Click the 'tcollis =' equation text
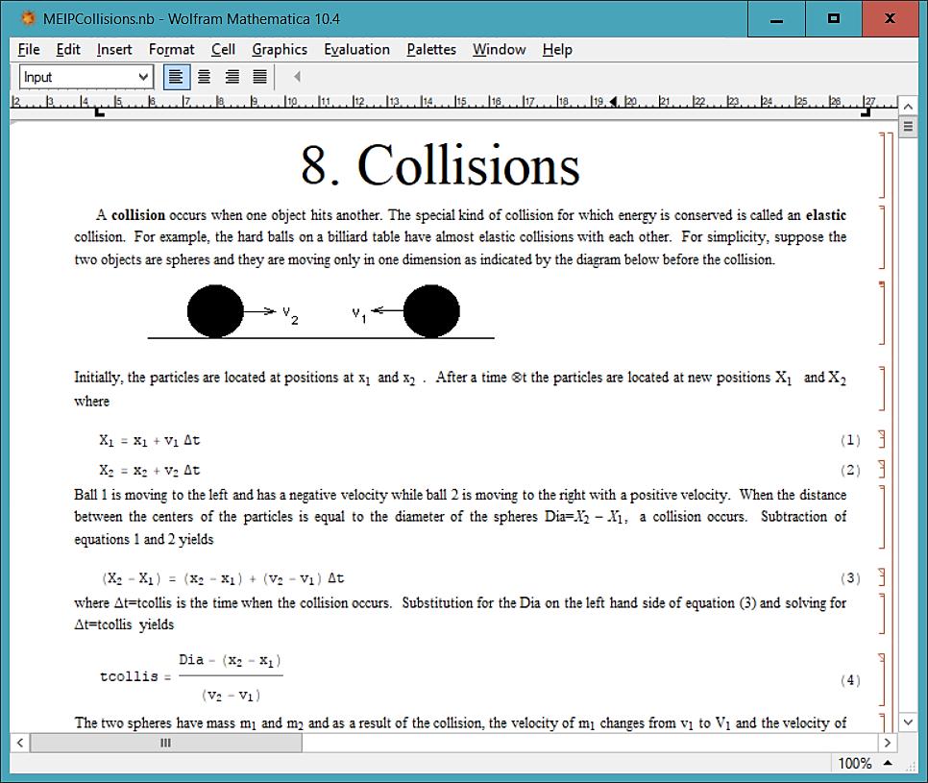Image resolution: width=928 pixels, height=783 pixels. click(x=135, y=676)
